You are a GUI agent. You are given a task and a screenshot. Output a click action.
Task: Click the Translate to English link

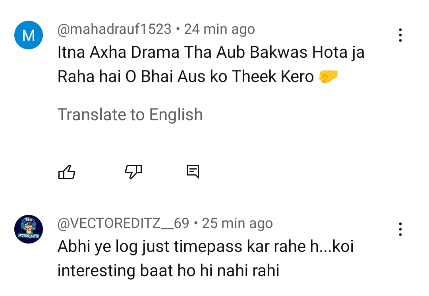pos(130,115)
